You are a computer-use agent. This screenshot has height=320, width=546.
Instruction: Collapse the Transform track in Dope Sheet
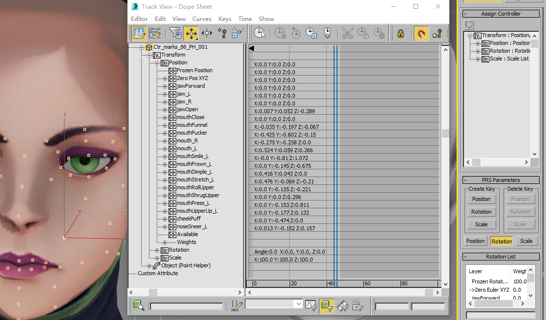149,55
